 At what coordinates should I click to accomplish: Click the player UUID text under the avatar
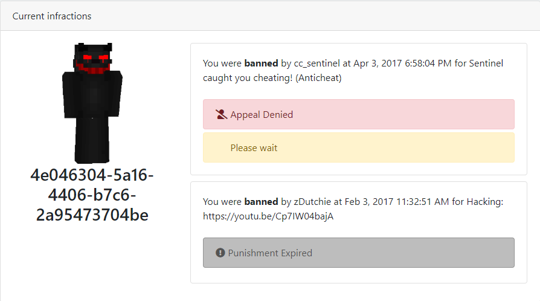coord(92,195)
